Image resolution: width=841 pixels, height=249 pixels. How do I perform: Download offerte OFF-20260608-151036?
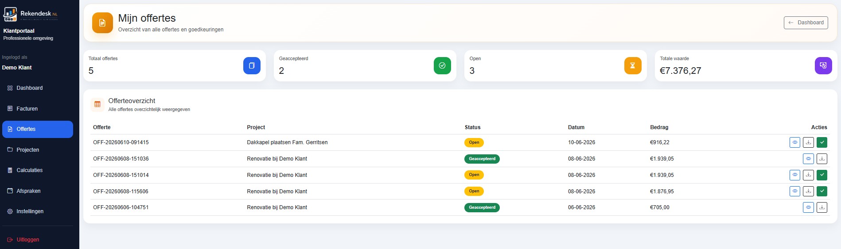(822, 159)
